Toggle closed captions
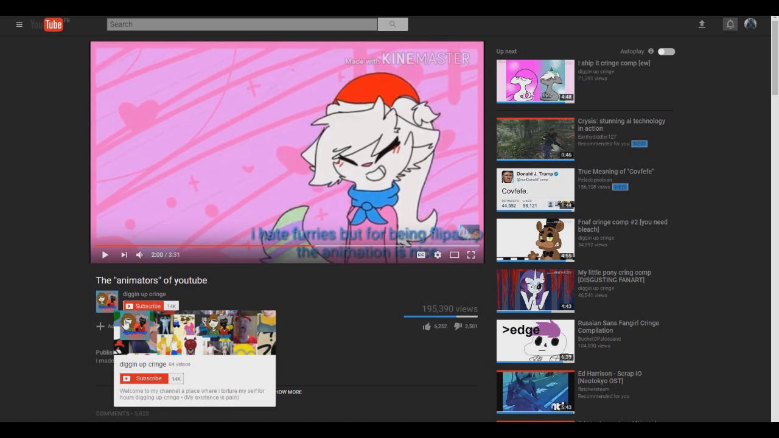The width and height of the screenshot is (779, 438). pyautogui.click(x=421, y=255)
